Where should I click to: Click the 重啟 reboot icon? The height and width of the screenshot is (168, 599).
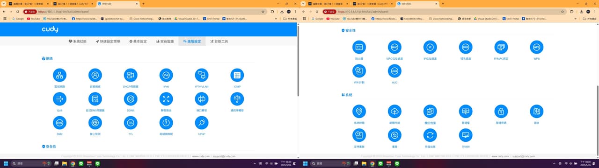coord(394,135)
